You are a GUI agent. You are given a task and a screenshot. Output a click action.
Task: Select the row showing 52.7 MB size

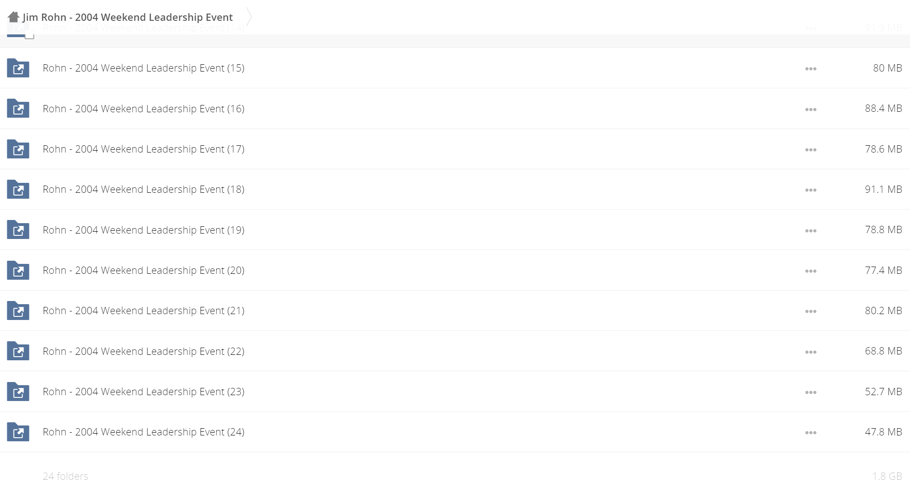click(455, 392)
